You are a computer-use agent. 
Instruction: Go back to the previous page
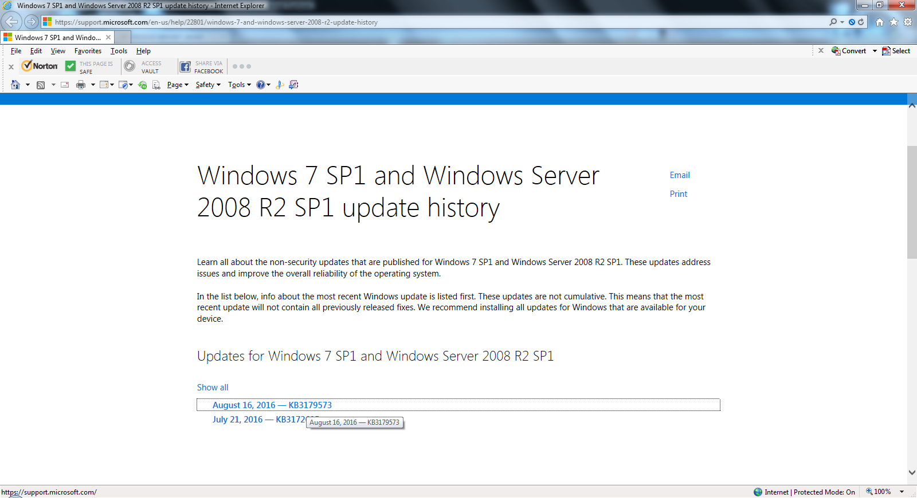click(11, 22)
